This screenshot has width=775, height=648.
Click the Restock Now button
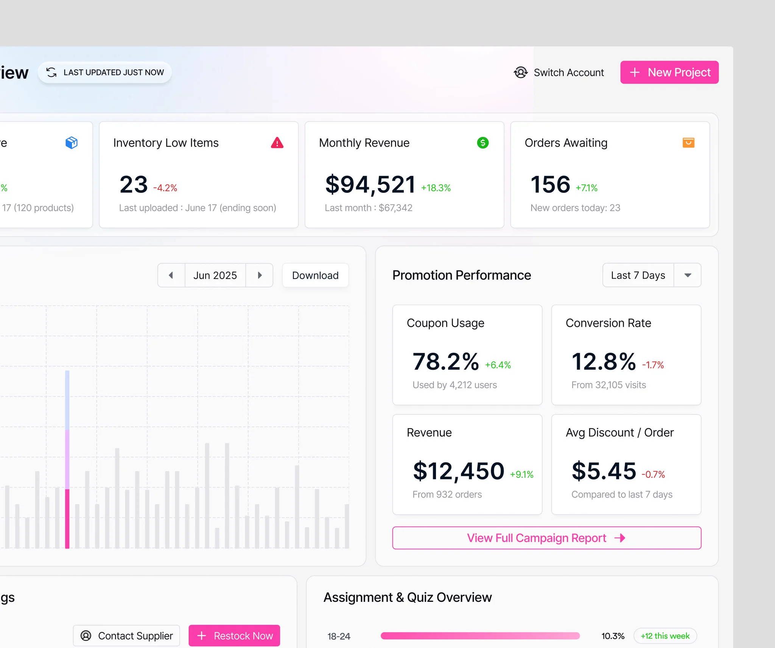[234, 636]
